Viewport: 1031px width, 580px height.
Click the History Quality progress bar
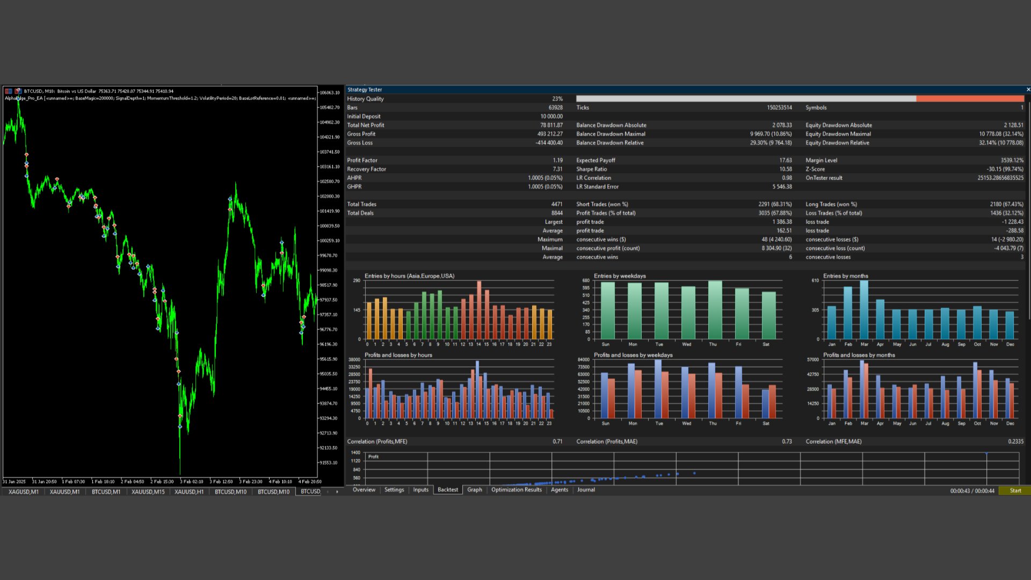click(x=800, y=99)
